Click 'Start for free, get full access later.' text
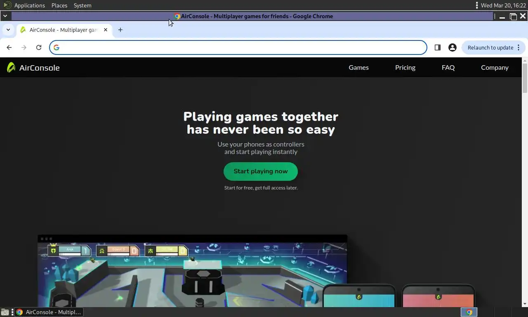The height and width of the screenshot is (317, 528). click(261, 188)
